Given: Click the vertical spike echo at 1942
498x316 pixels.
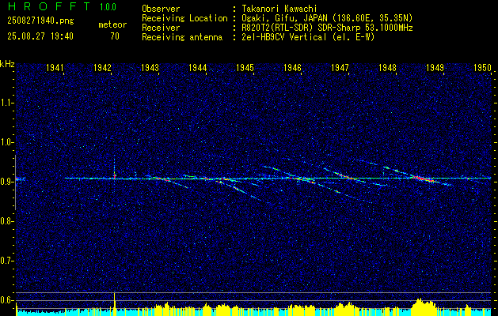Looking at the screenshot, I should point(115,168).
